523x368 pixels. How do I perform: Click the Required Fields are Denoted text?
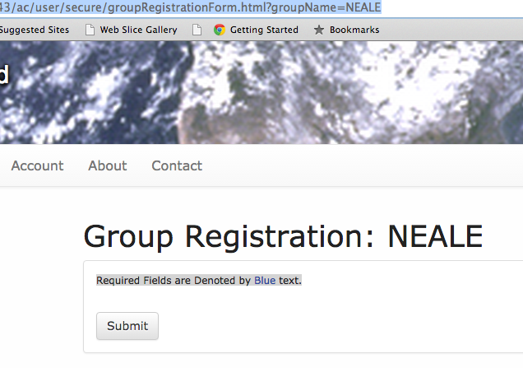(173, 281)
